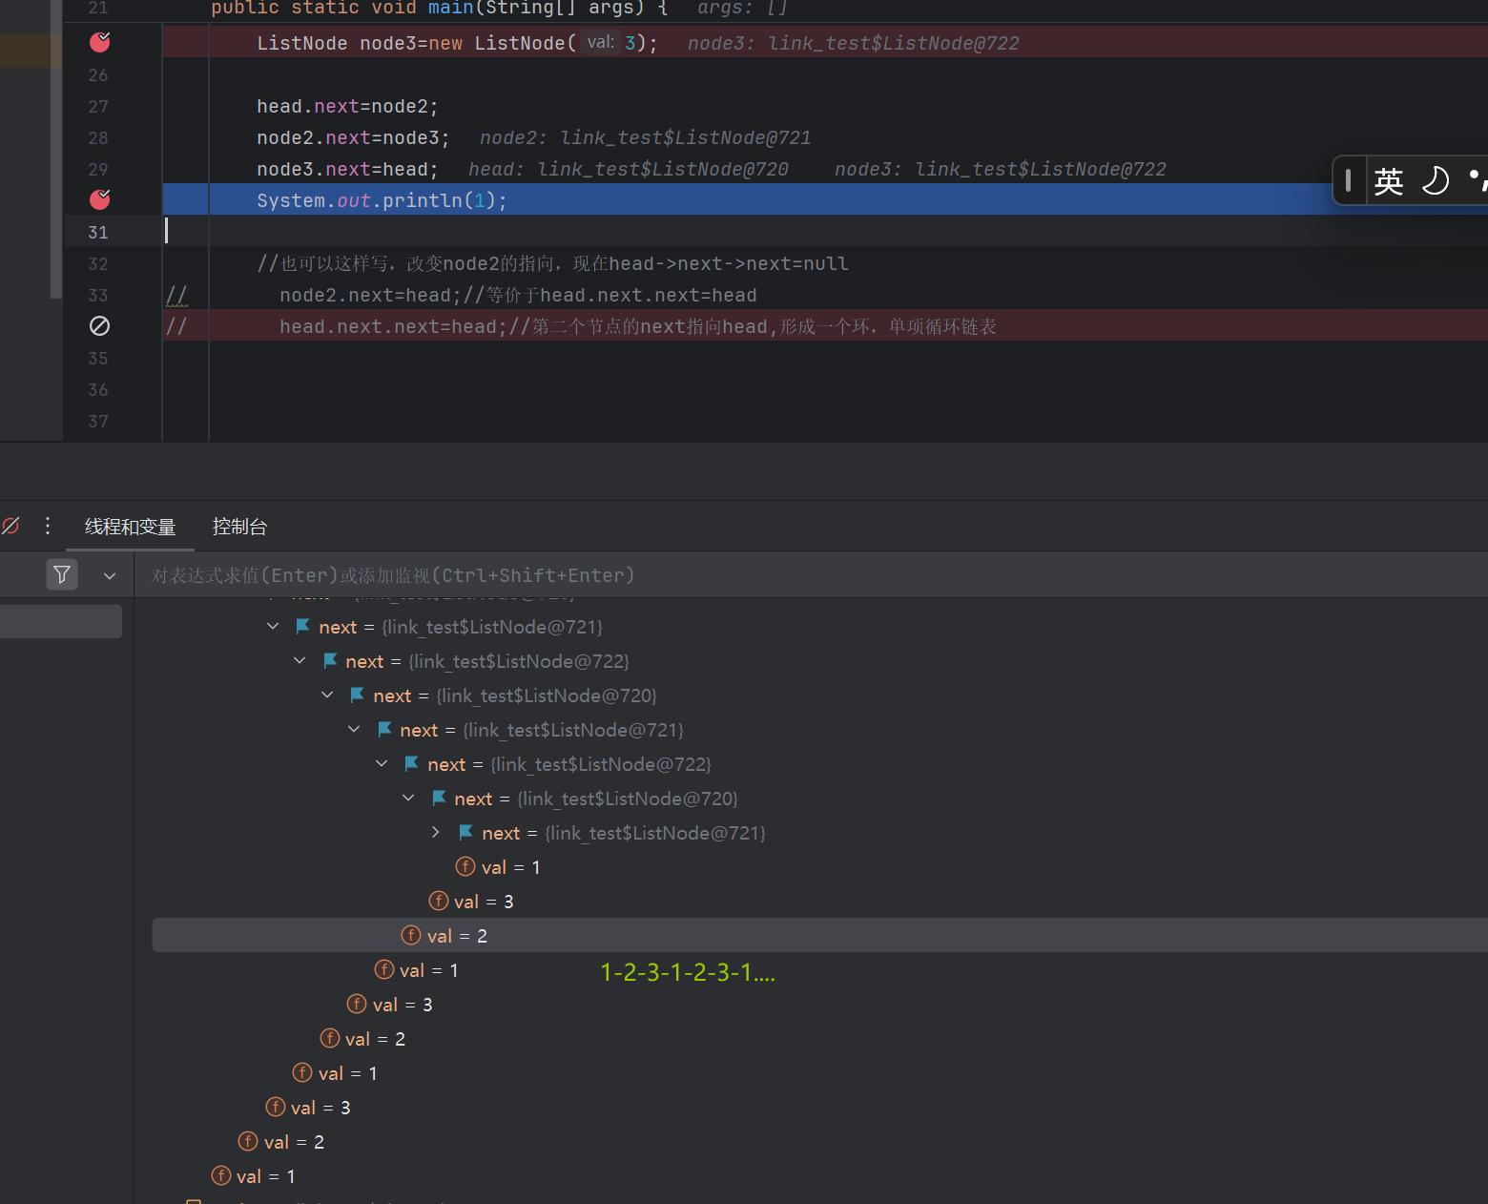Toggle the breakpoint on the System.out.println line
The height and width of the screenshot is (1204, 1488).
click(x=99, y=199)
